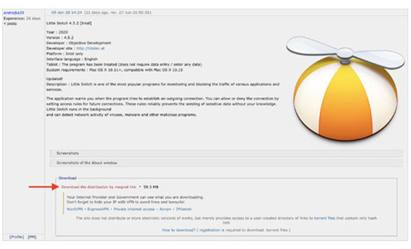
Task: Open the NordVPN link
Action: tap(75, 209)
